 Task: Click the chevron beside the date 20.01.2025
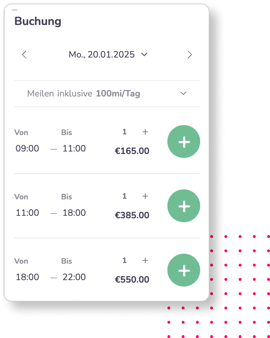click(144, 55)
